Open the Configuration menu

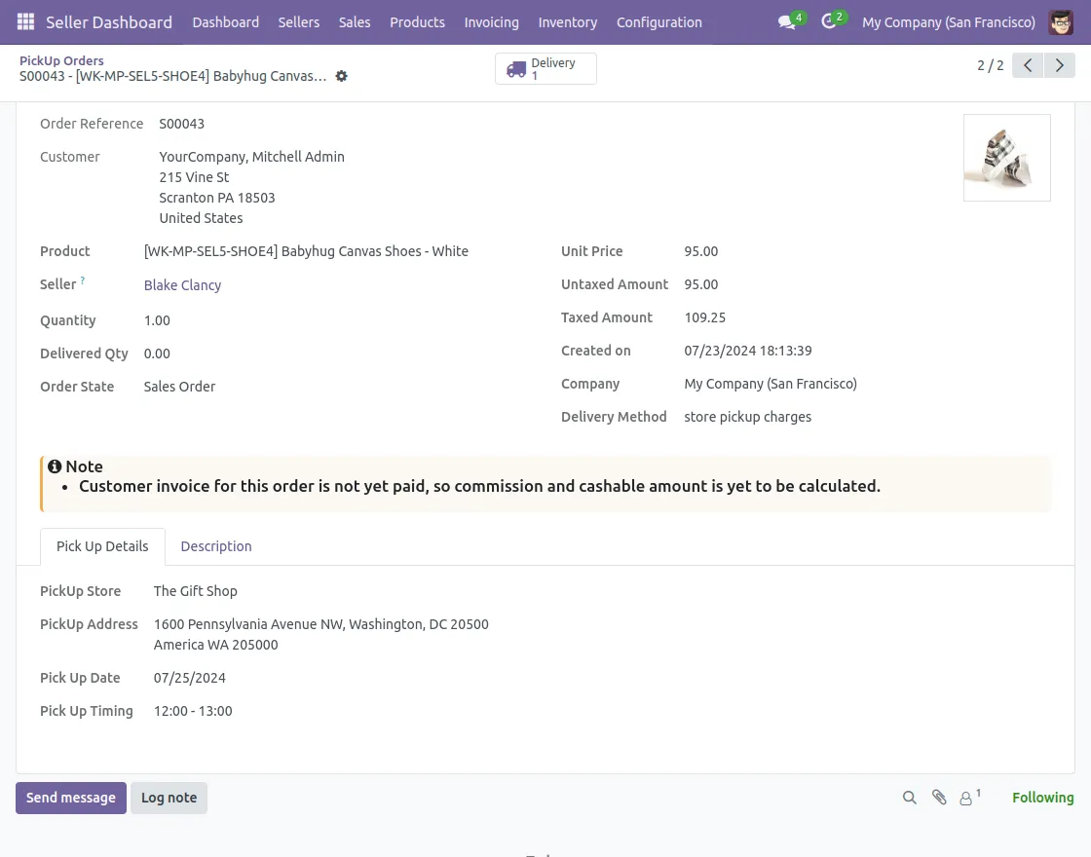click(658, 22)
